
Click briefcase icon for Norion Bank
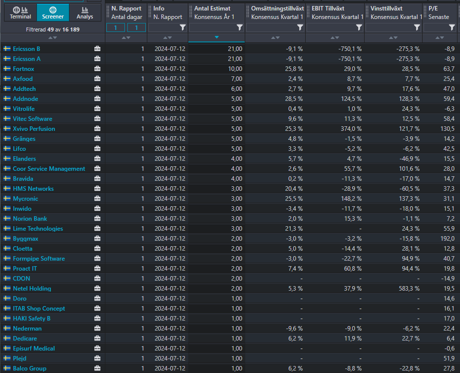97,219
